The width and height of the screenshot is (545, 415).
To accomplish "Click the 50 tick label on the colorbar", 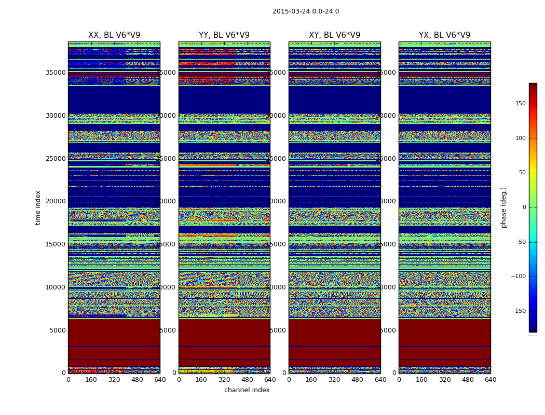I will pyautogui.click(x=522, y=173).
